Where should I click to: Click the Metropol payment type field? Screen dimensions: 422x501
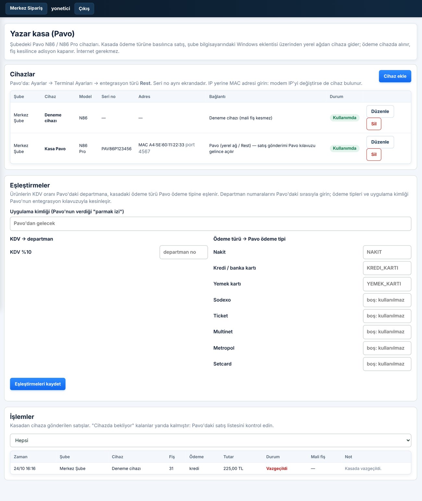pos(387,348)
